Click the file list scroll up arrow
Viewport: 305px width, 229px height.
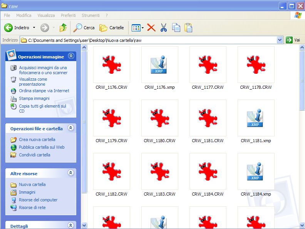[x=302, y=47]
